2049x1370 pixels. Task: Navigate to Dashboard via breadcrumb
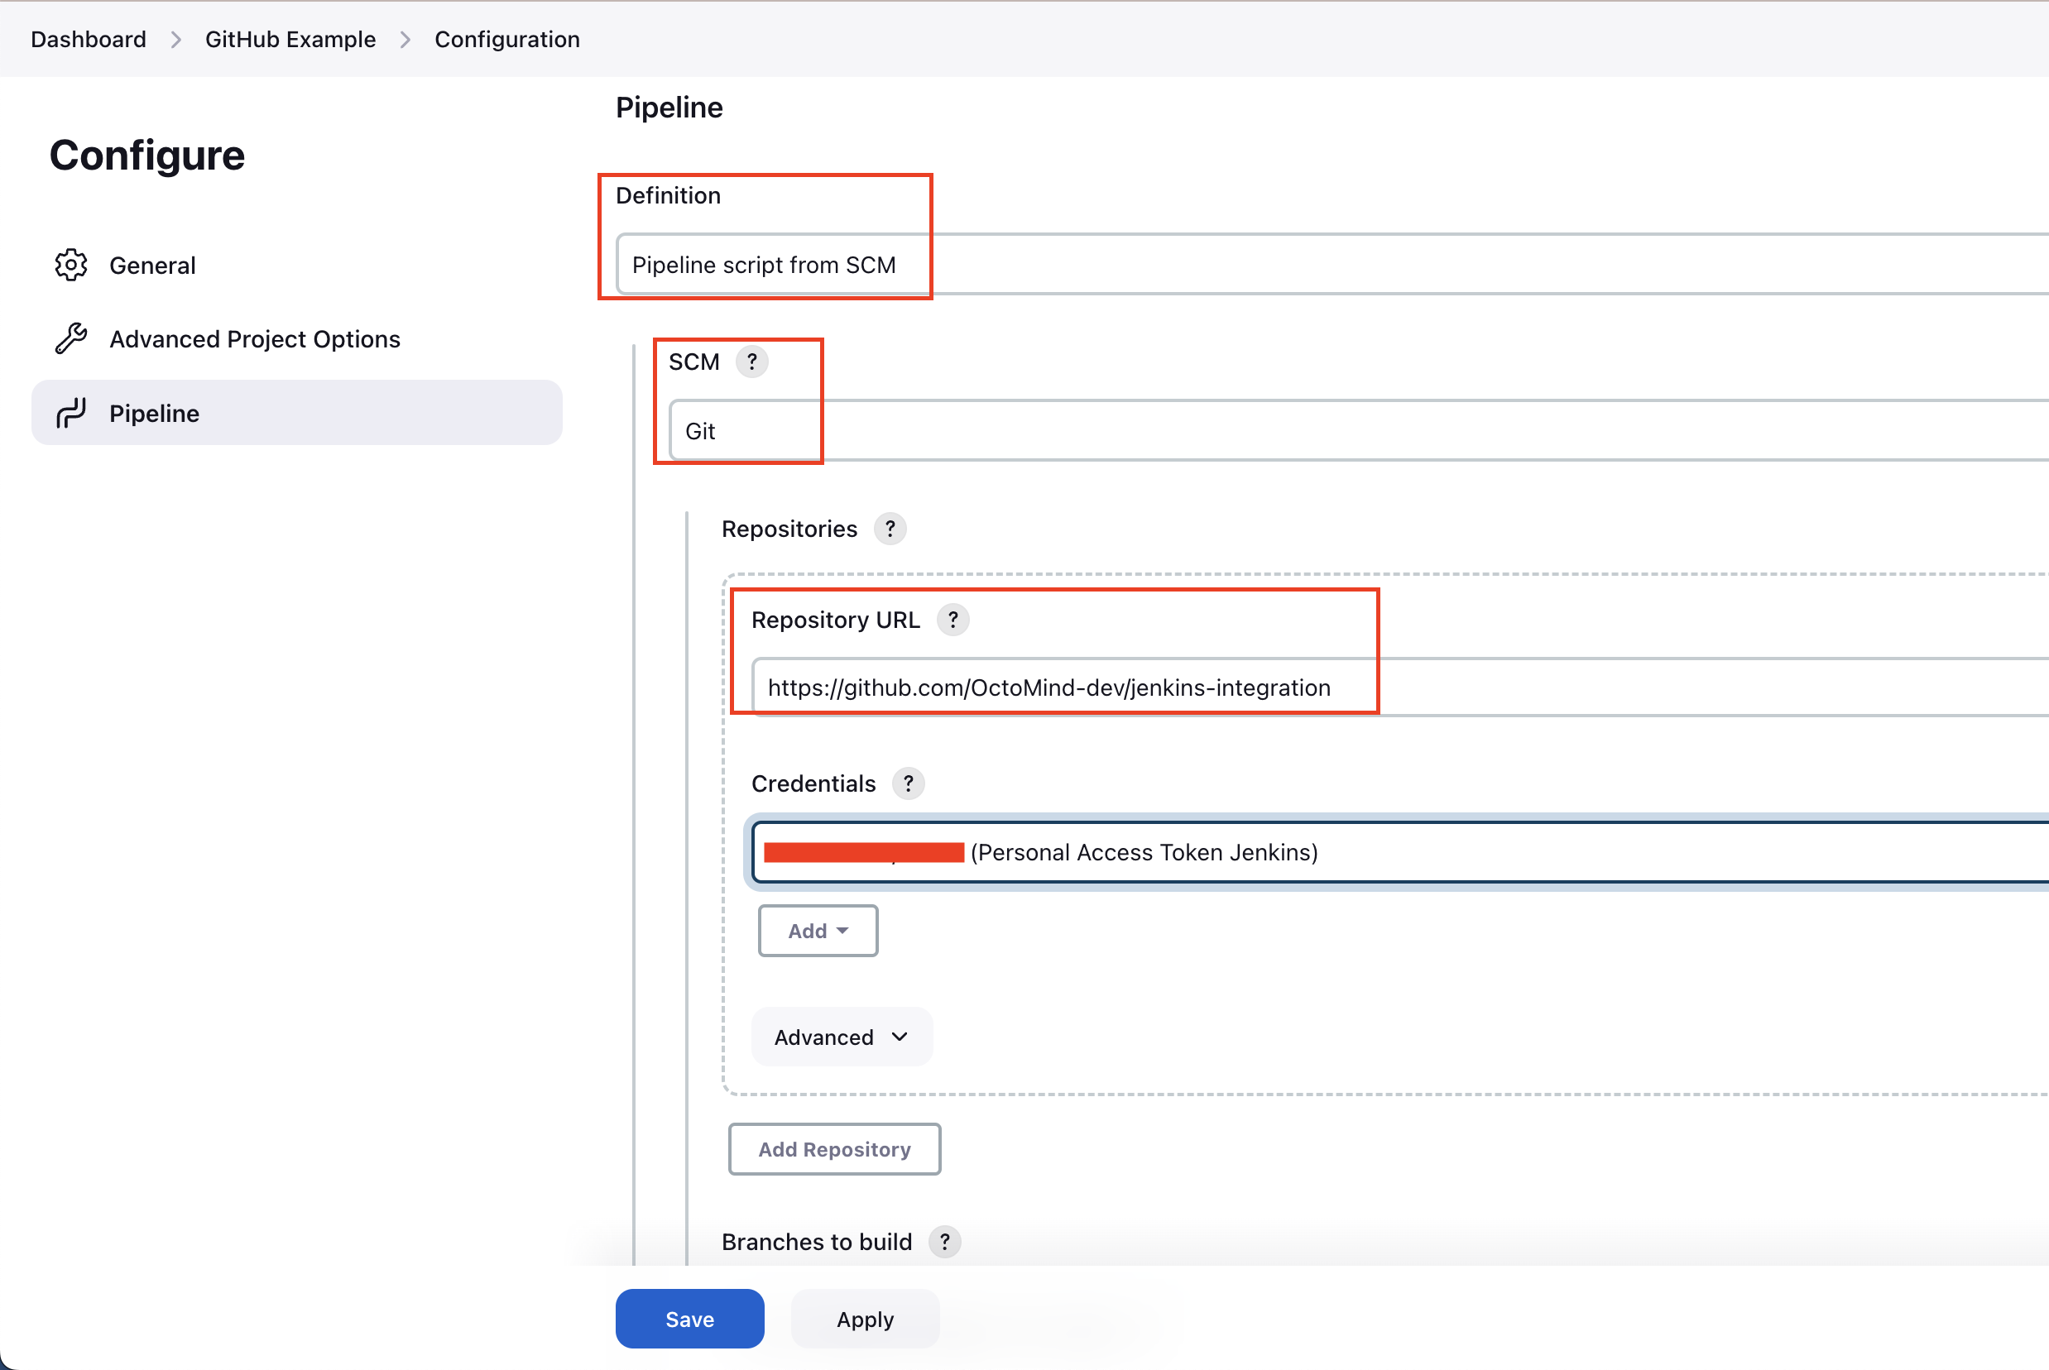[x=88, y=38]
